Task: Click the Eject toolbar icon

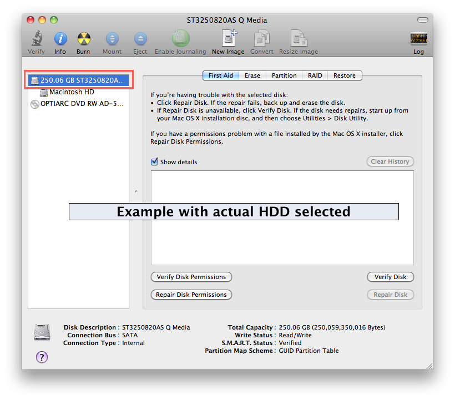Action: pyautogui.click(x=140, y=39)
